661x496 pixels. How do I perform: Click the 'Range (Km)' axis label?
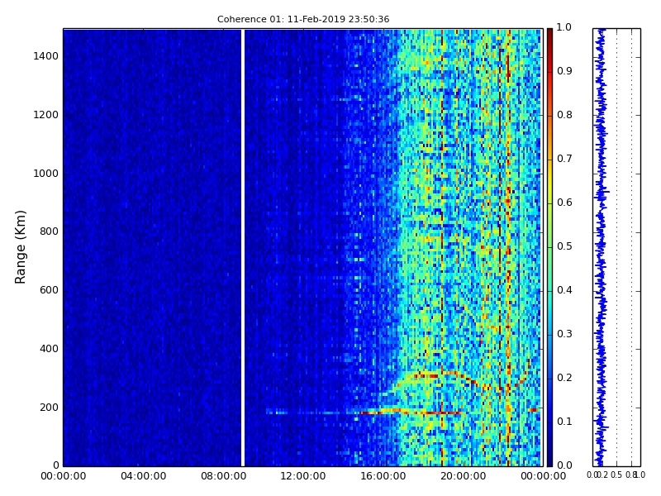coord(20,247)
